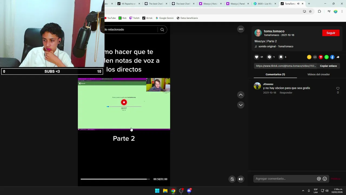Open the media control icon in Chrome toolbar
346x195 pixels.
tap(329, 11)
